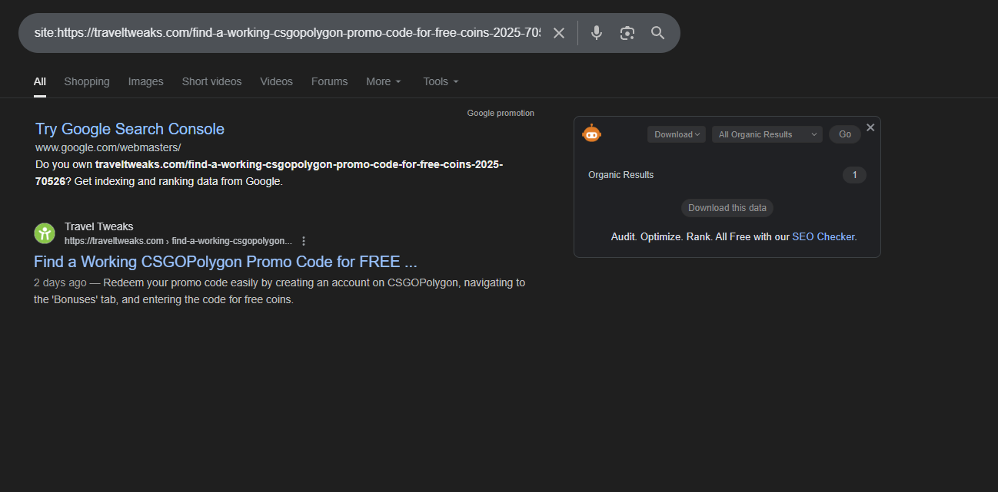Switch to the Videos tab

coord(276,81)
